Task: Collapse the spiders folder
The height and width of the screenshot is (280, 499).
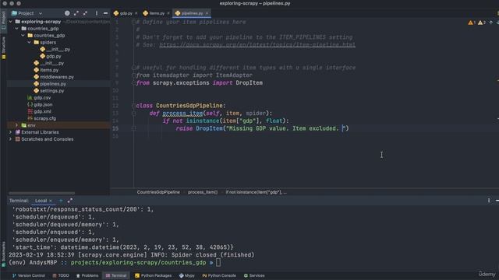Action: (30, 42)
